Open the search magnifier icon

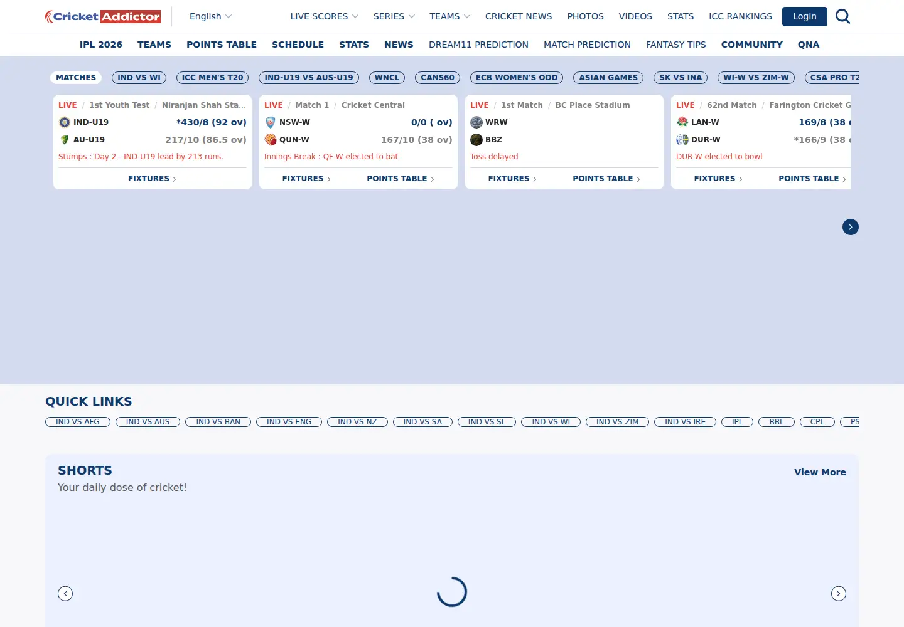click(x=843, y=16)
